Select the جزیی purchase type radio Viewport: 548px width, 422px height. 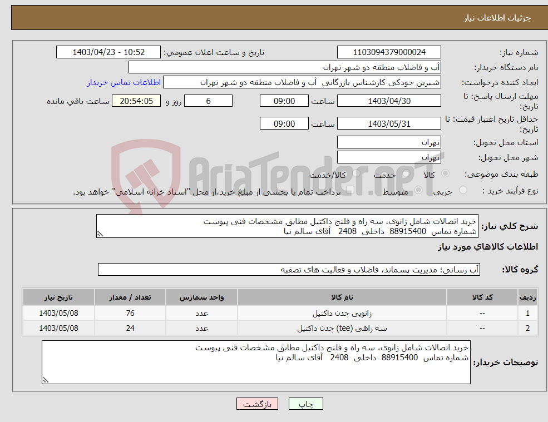point(463,190)
